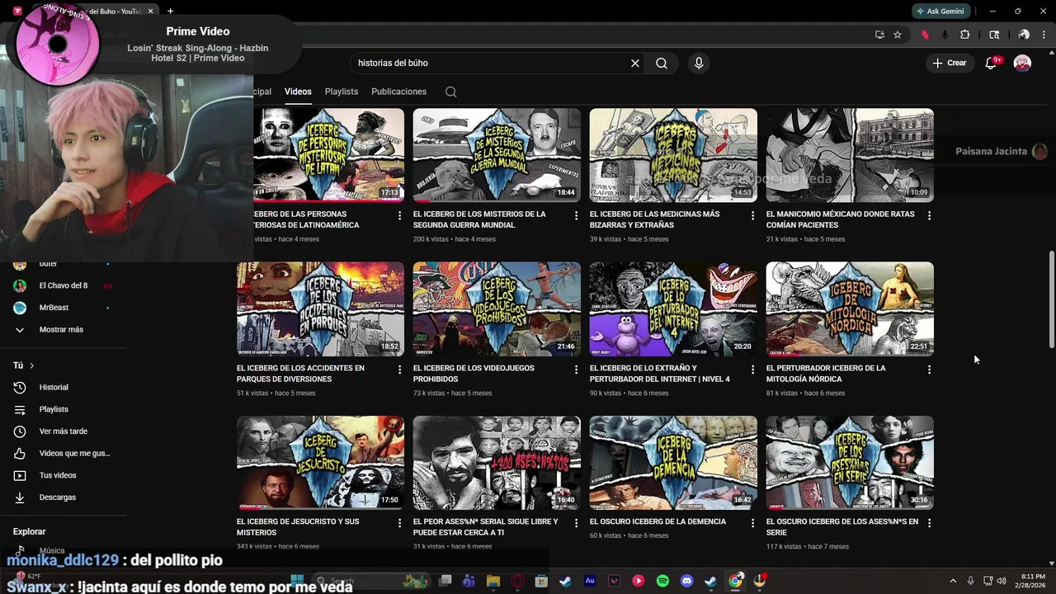Viewport: 1056px width, 594px height.
Task: Open the YouTube account avatar menu
Action: (1022, 63)
